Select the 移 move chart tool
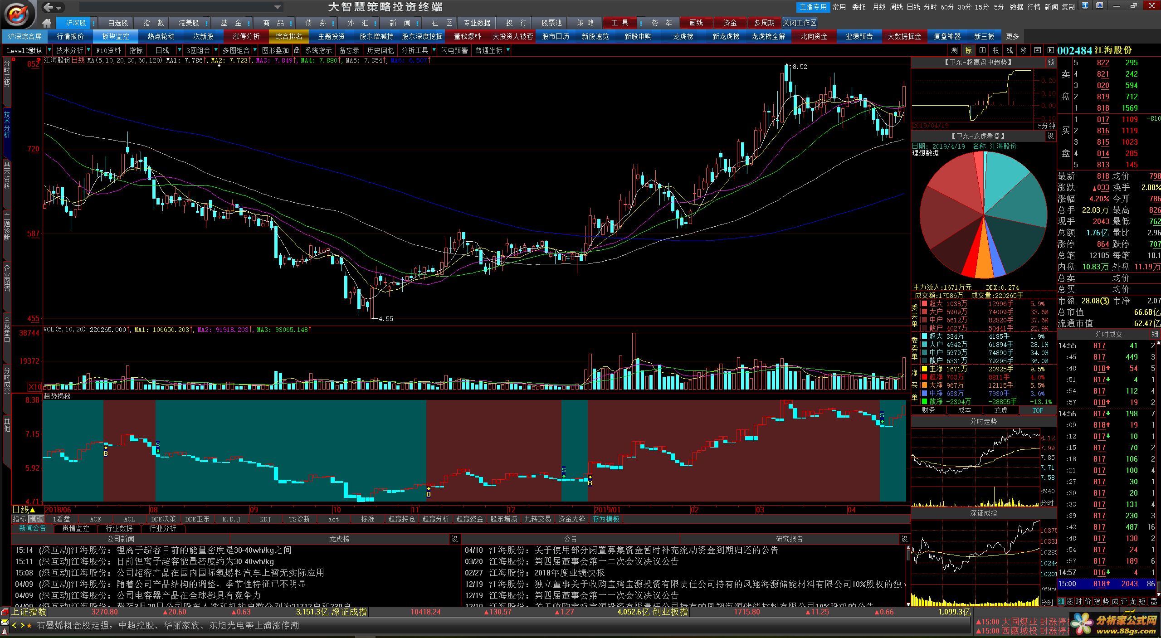 [1023, 50]
